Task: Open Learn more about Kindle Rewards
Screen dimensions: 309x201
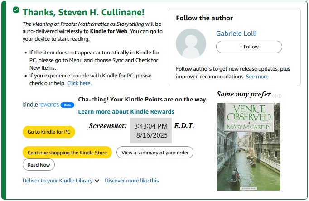Action: click(x=126, y=112)
